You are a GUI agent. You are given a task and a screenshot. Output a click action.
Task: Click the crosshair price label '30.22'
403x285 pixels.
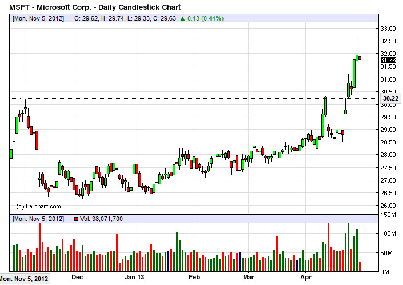(390, 98)
